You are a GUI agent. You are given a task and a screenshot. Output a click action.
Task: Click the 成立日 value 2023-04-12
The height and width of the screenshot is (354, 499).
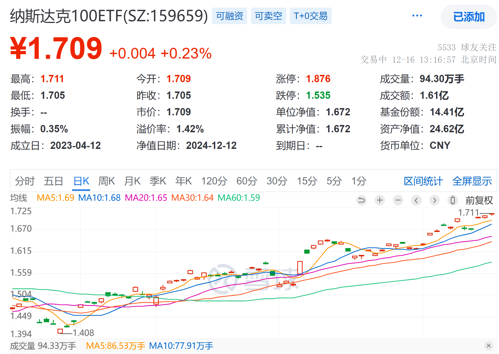76,145
